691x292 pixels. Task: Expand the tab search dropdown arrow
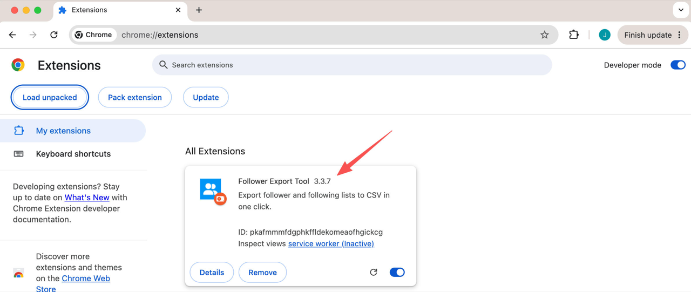(x=681, y=10)
